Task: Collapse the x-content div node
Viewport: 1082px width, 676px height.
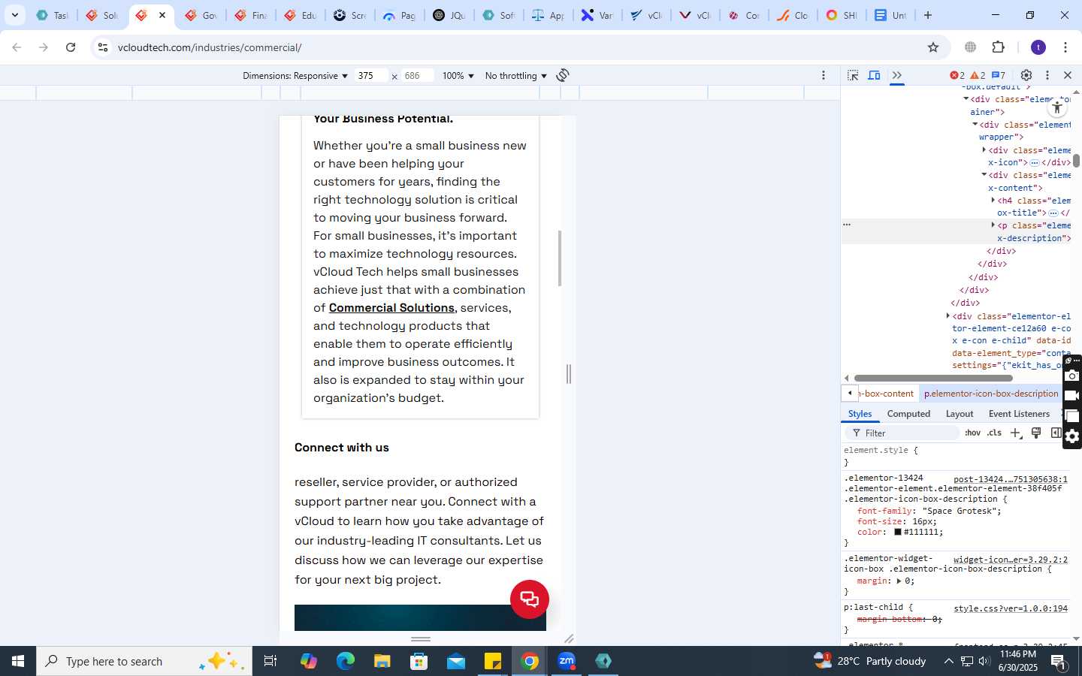Action: pyautogui.click(x=984, y=175)
